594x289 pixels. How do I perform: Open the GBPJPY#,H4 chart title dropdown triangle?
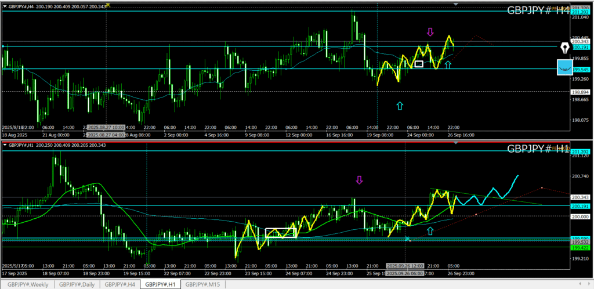(5, 6)
